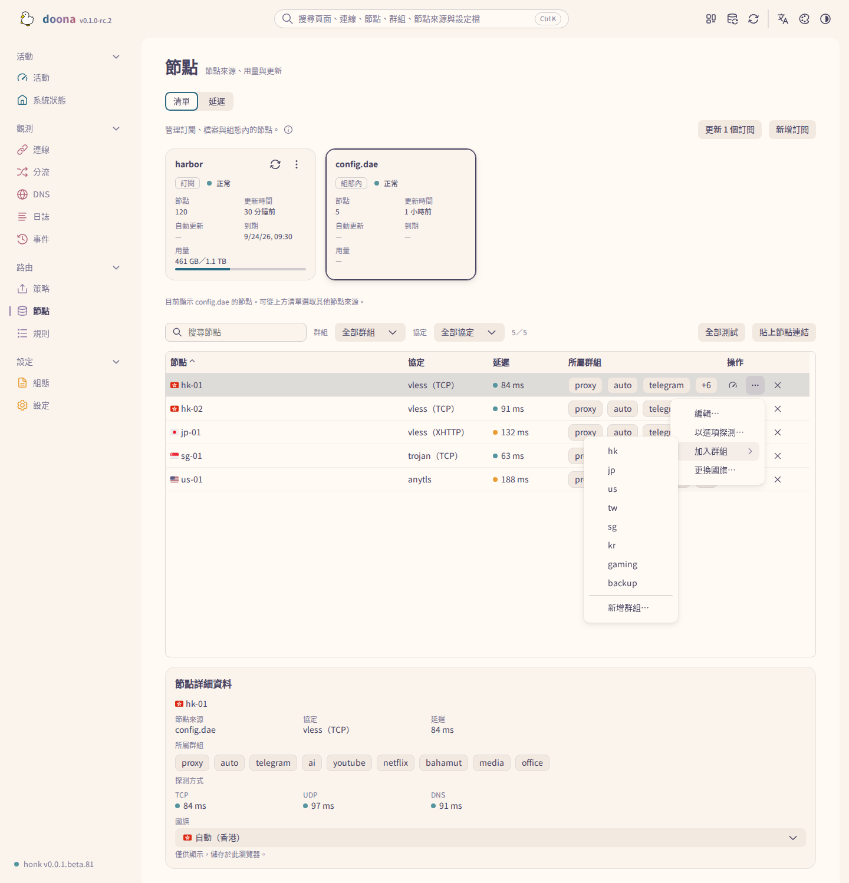Open the 全部群組 group filter dropdown
The image size is (849, 883).
click(x=370, y=332)
